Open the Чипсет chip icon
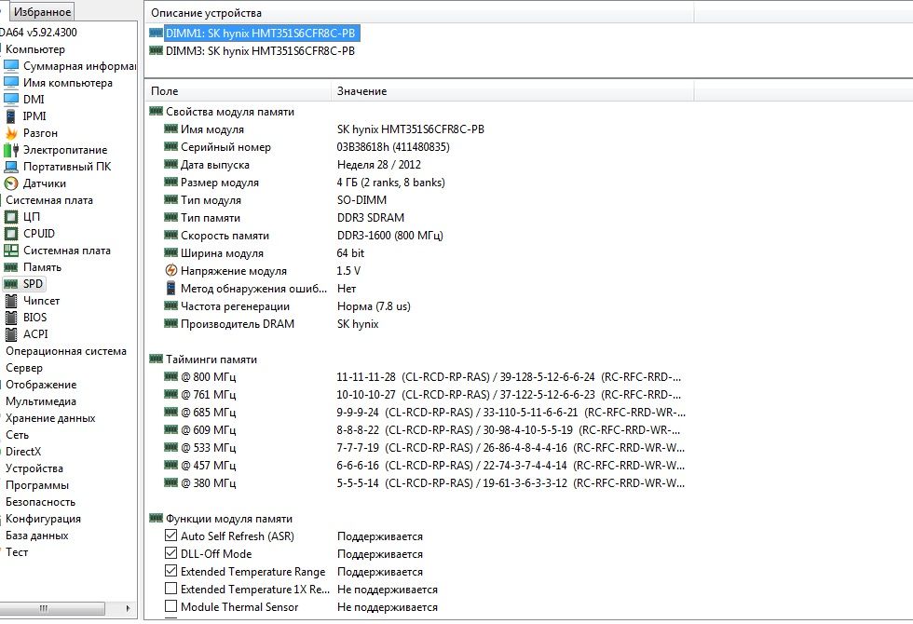The height and width of the screenshot is (624, 913). 11,301
